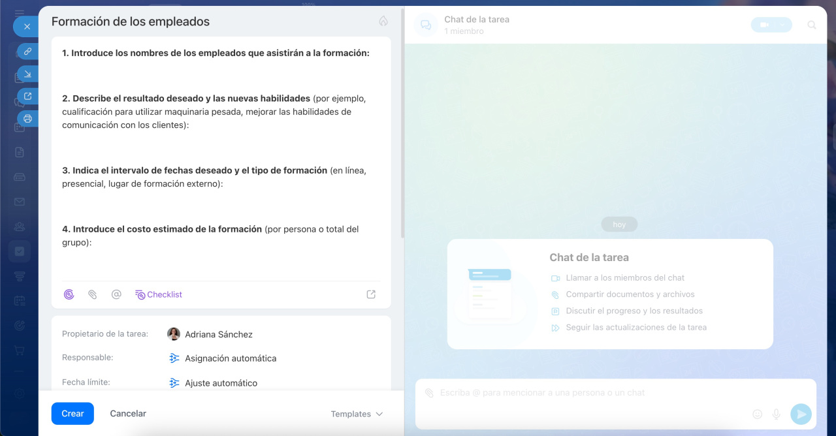Change Ajuste automático deadline setting
Viewport: 836px width, 436px height.
pos(221,383)
